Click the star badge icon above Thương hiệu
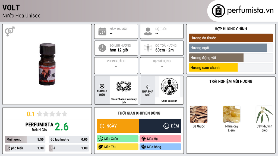 click(102, 86)
